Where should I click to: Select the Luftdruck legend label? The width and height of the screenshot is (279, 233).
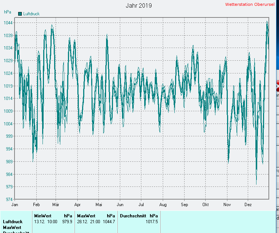pos(31,14)
